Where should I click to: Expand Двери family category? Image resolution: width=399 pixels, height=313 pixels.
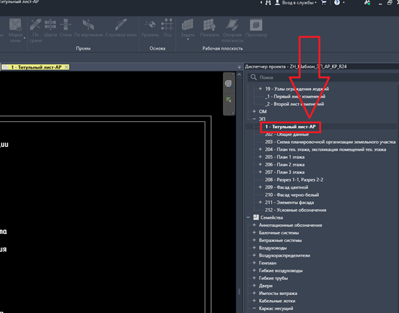(254, 286)
